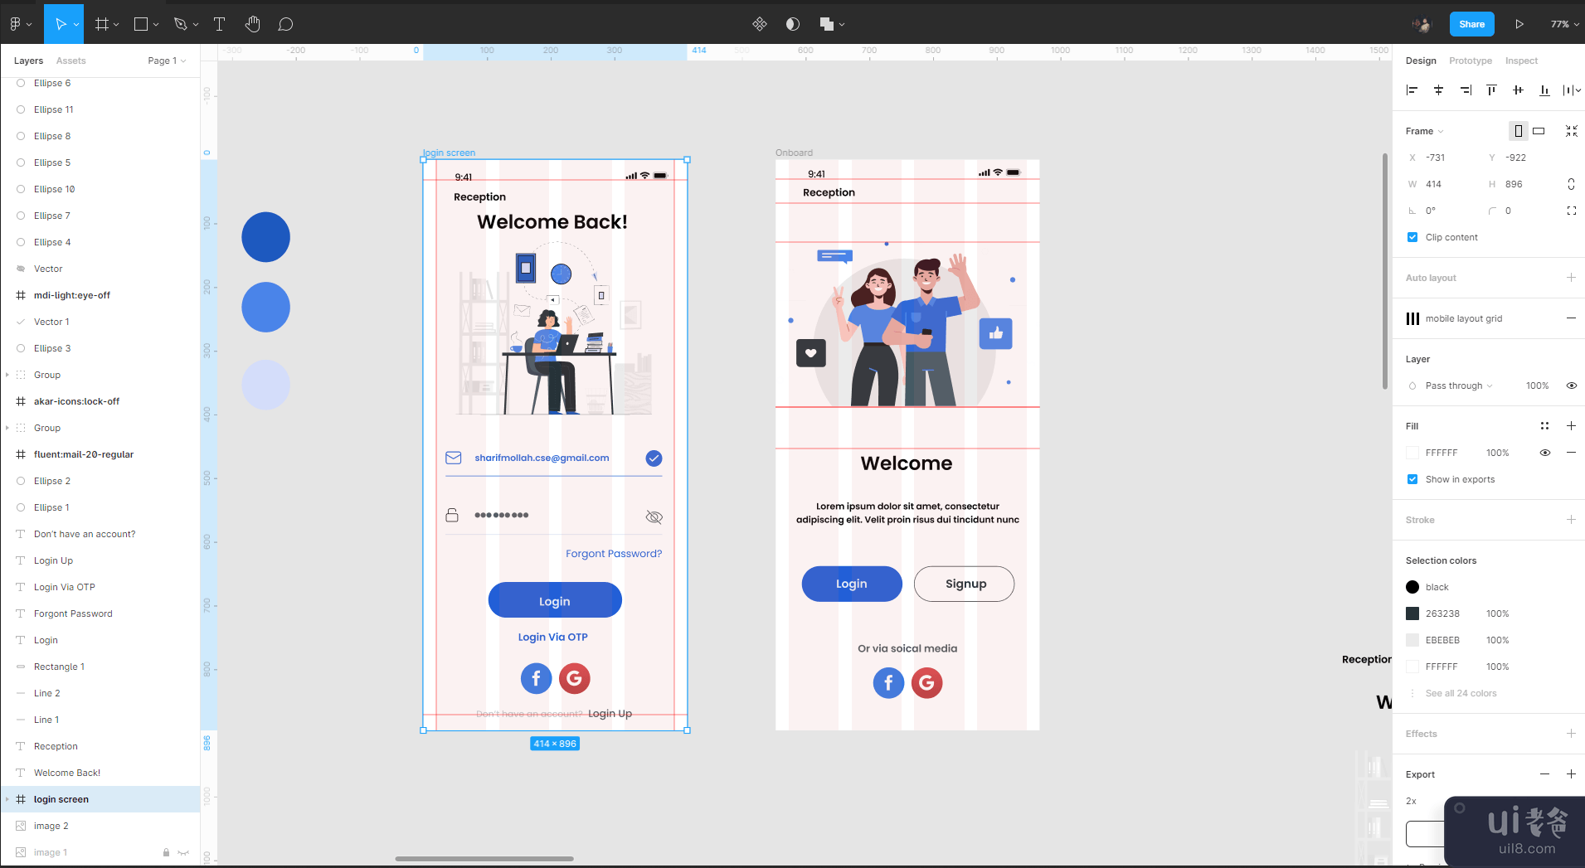Open Pass through blend mode dropdown
Screen dimensions: 1585x868
tap(1458, 386)
